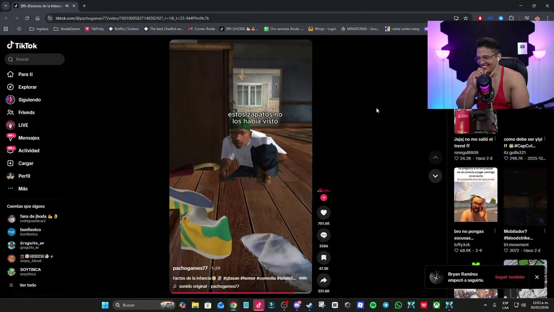Expand the Ver todo followed accounts list
Image resolution: width=554 pixels, height=312 pixels.
[28, 285]
